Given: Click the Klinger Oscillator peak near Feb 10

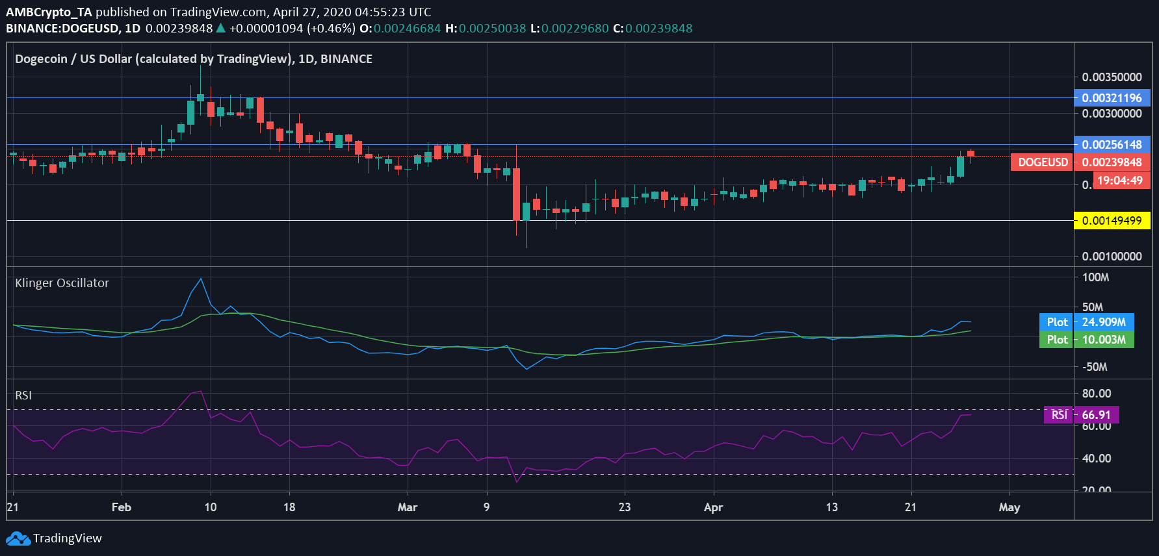Looking at the screenshot, I should pos(201,279).
